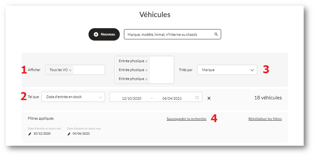
Task: Remove the 'Tous les VO' tag
Action: pos(70,70)
